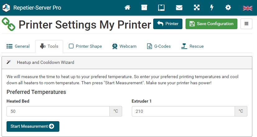The image size is (257, 137).
Task: Switch to the General tab
Action: click(x=18, y=46)
